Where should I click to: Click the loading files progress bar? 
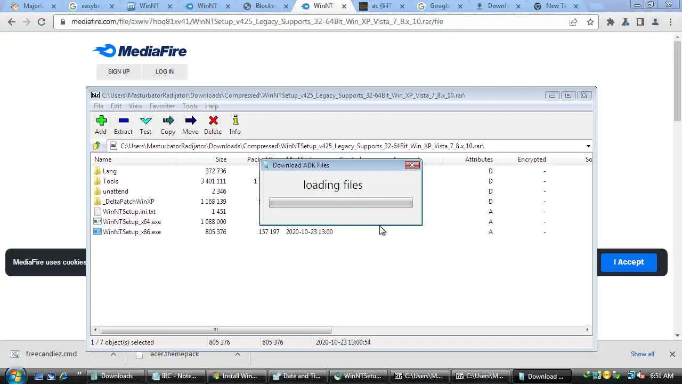(x=341, y=203)
